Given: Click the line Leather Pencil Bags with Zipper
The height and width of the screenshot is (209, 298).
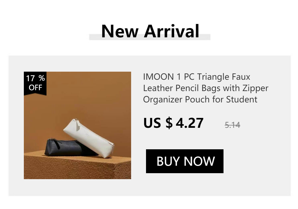Looking at the screenshot, I should tap(206, 88).
